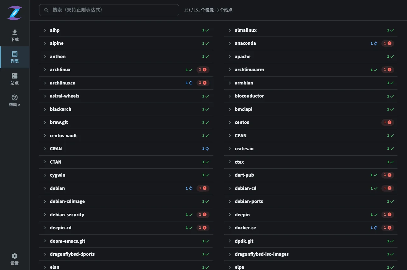Select the apache mirror name
Viewport: 407px width, 270px height.
243,57
